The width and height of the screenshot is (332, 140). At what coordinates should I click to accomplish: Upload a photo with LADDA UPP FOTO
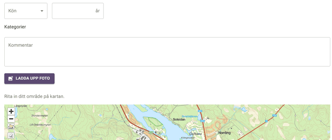click(30, 78)
